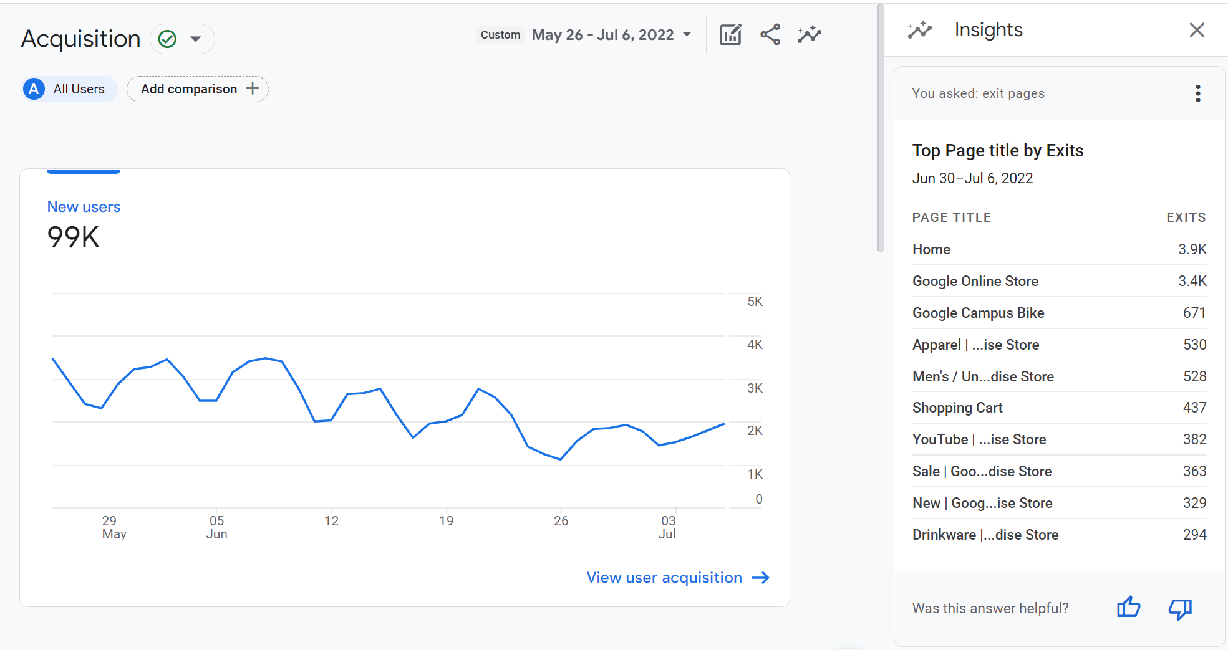Click the Sale | Goo...dise Store row

point(1059,471)
